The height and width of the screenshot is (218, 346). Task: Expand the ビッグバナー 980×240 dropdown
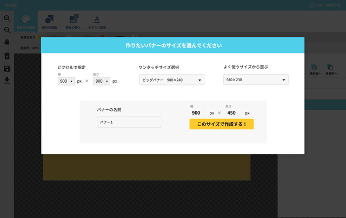pyautogui.click(x=172, y=80)
